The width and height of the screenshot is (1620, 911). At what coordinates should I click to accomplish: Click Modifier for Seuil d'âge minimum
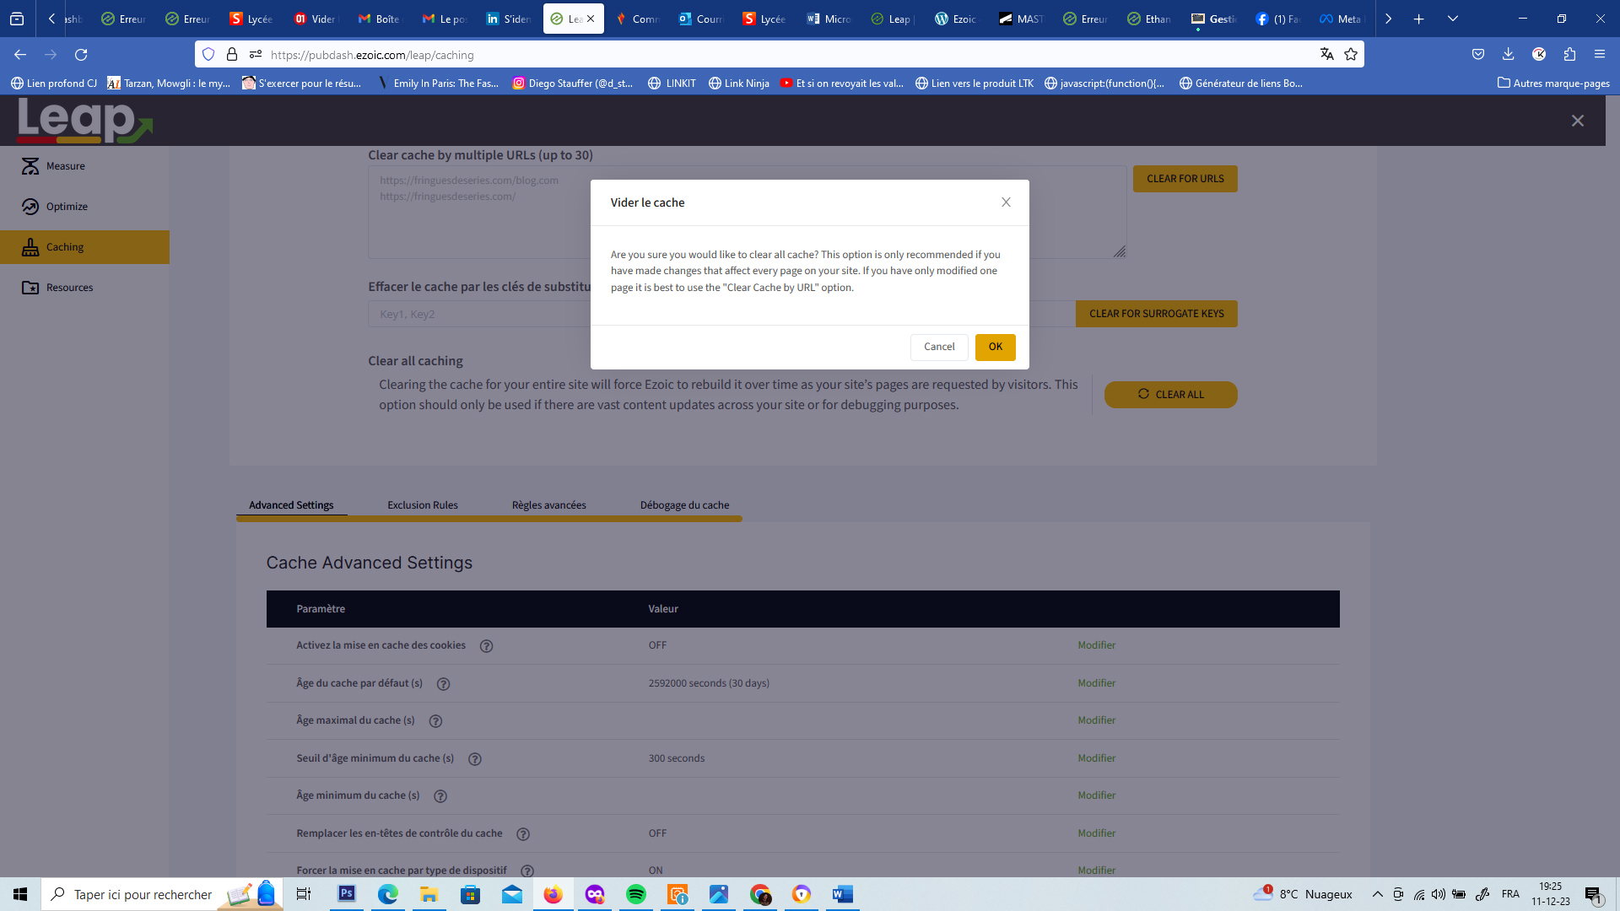pyautogui.click(x=1096, y=758)
